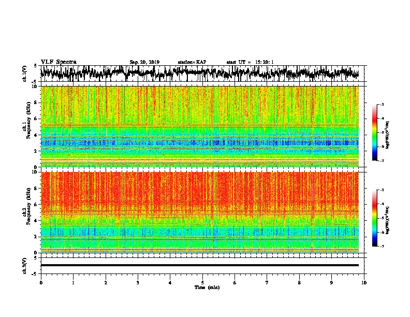Click the "-7" label on ch.2 colorbar
This screenshot has width=410, height=317.
click(382, 246)
